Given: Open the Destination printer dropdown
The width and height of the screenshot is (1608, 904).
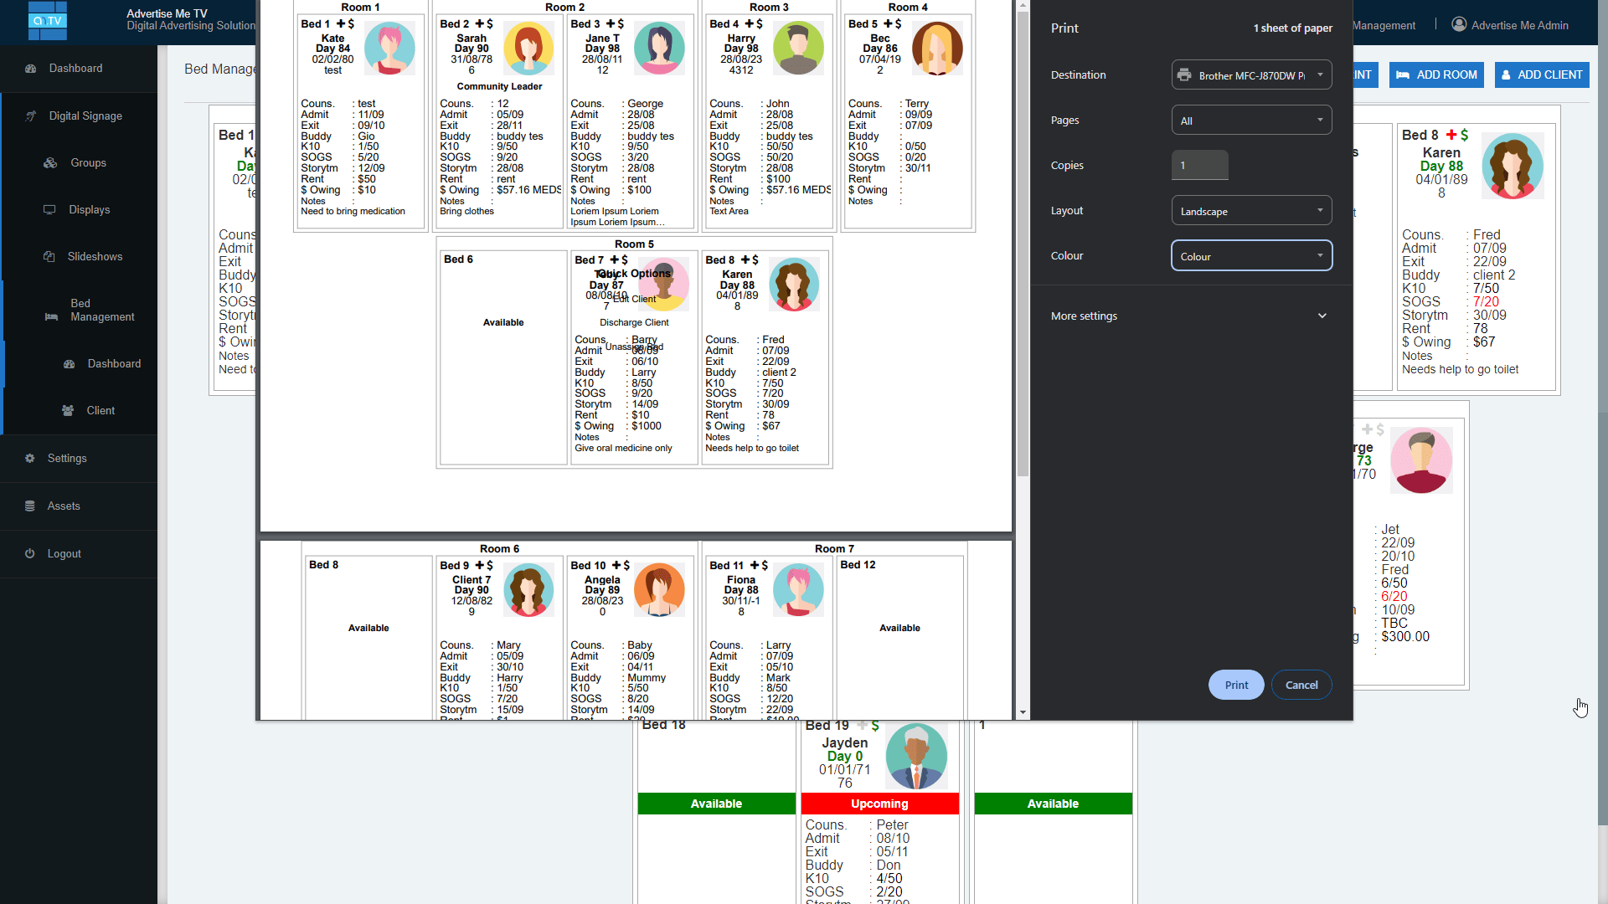Looking at the screenshot, I should click(x=1251, y=74).
